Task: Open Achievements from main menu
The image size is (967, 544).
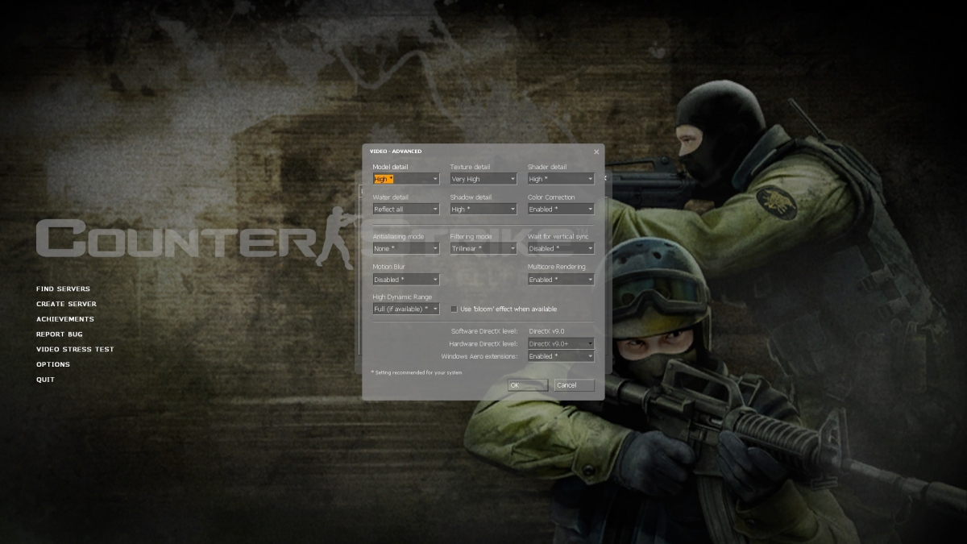Action: 65,319
